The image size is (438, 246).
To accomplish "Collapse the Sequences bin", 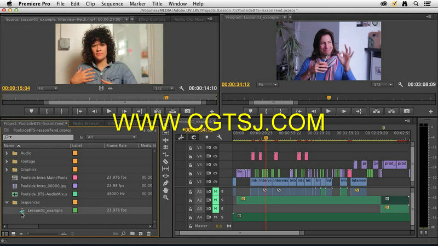I will point(7,202).
